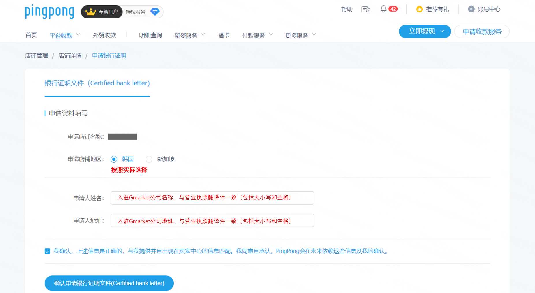Viewport: 535px width, 293px height.
Task: Click the 申请人地址 input field
Action: 212,221
